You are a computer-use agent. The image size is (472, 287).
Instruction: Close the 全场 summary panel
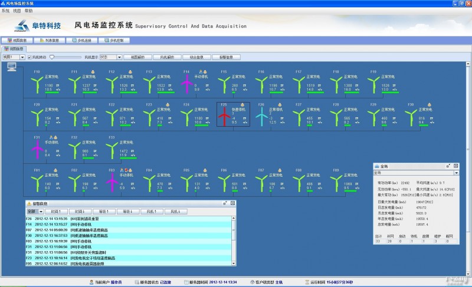455,166
